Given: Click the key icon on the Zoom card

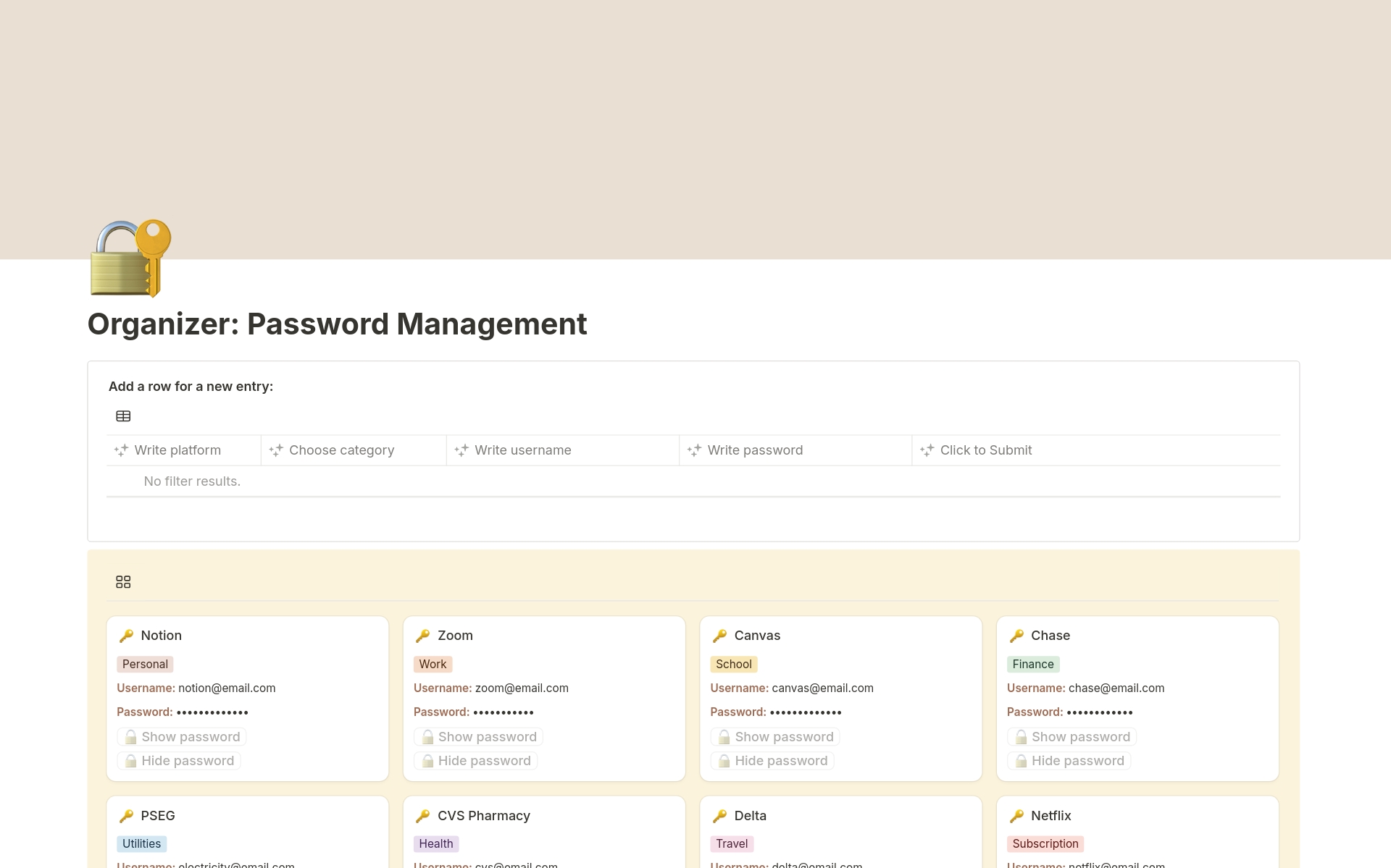Looking at the screenshot, I should click(423, 636).
